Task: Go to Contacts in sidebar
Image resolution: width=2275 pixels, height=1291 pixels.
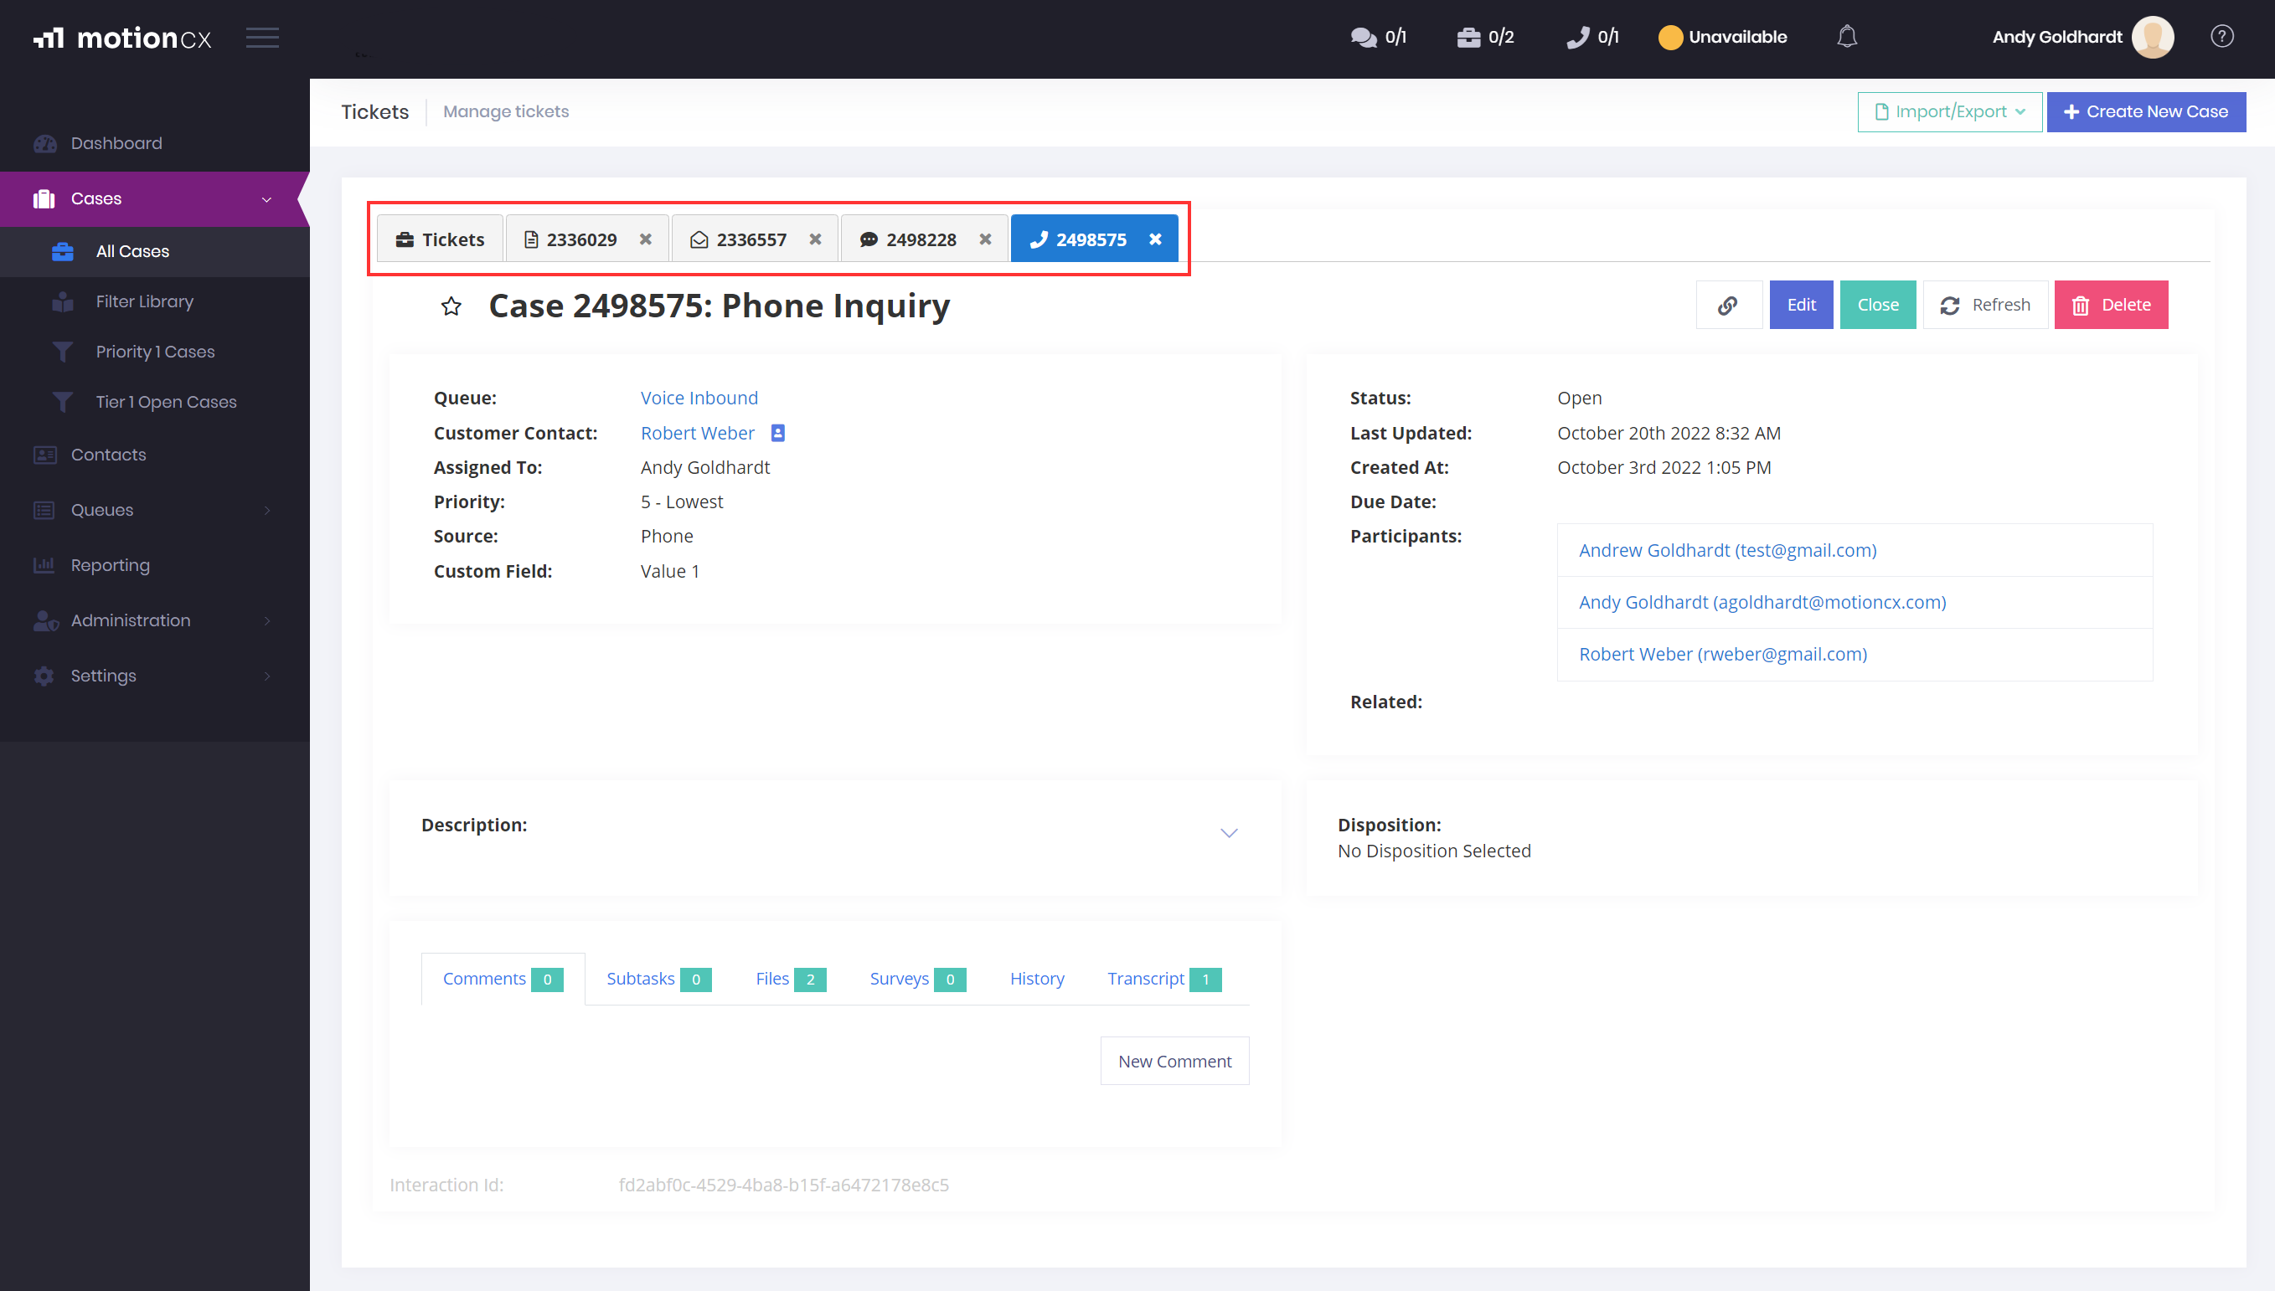Action: 154,455
